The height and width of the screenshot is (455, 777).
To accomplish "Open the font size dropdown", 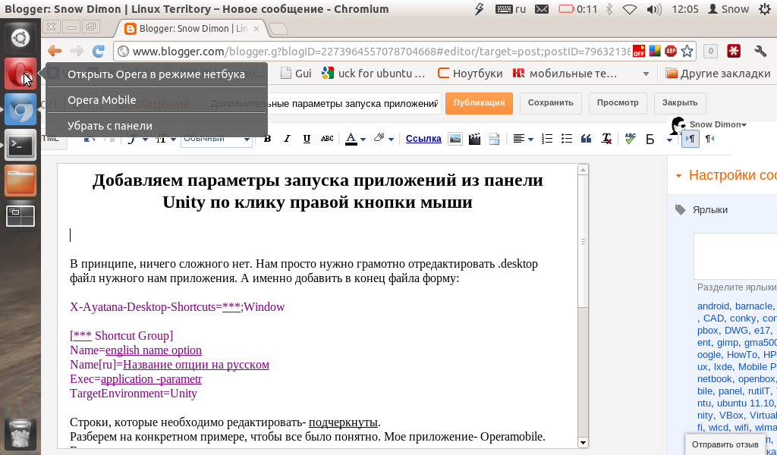I will [x=166, y=139].
